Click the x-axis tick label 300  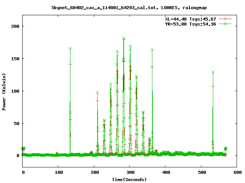(x=131, y=172)
